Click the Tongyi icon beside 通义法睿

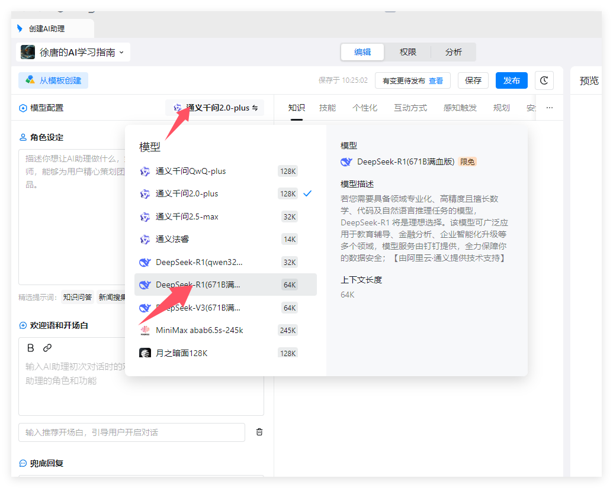[145, 240]
